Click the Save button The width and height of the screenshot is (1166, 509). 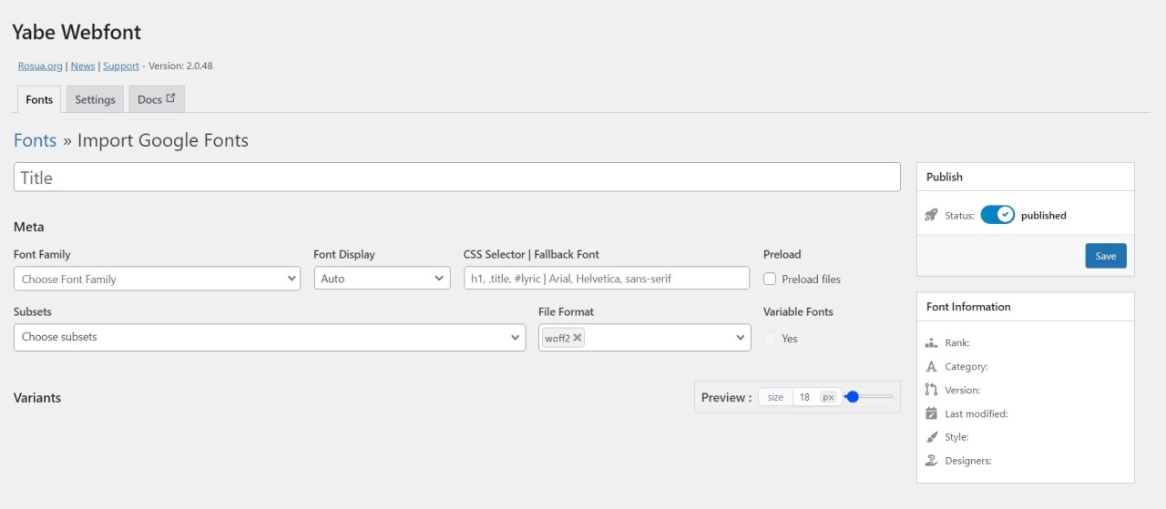click(1106, 256)
